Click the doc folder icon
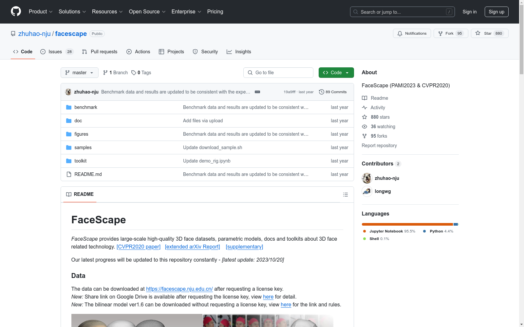The width and height of the screenshot is (524, 327). point(69,121)
